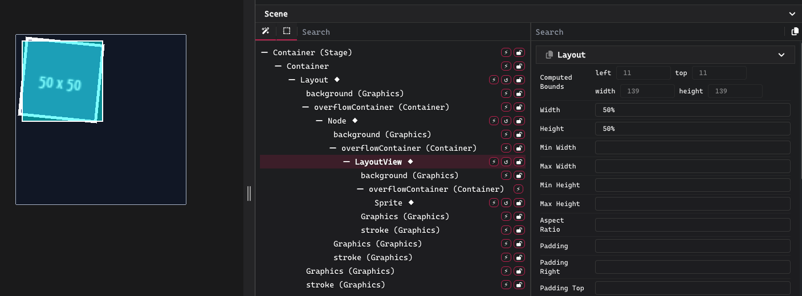Image resolution: width=802 pixels, height=296 pixels.
Task: Collapse the LayoutView tree node
Action: click(347, 162)
